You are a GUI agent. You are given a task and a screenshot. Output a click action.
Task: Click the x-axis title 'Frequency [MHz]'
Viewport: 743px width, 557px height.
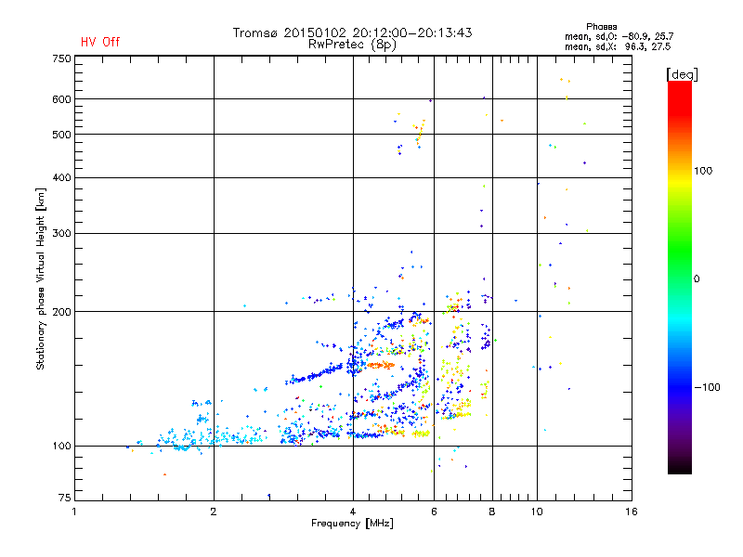tap(352, 524)
